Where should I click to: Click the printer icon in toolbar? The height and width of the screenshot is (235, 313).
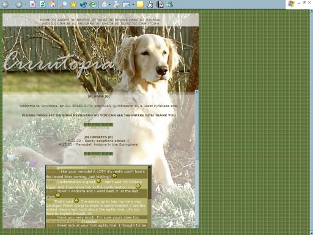pos(116,4)
